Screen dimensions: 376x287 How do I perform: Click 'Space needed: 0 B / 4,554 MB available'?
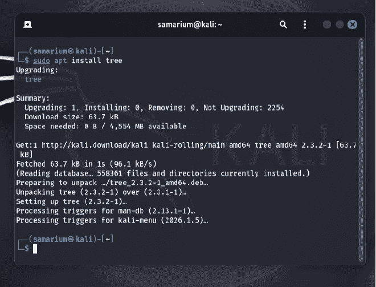point(105,126)
